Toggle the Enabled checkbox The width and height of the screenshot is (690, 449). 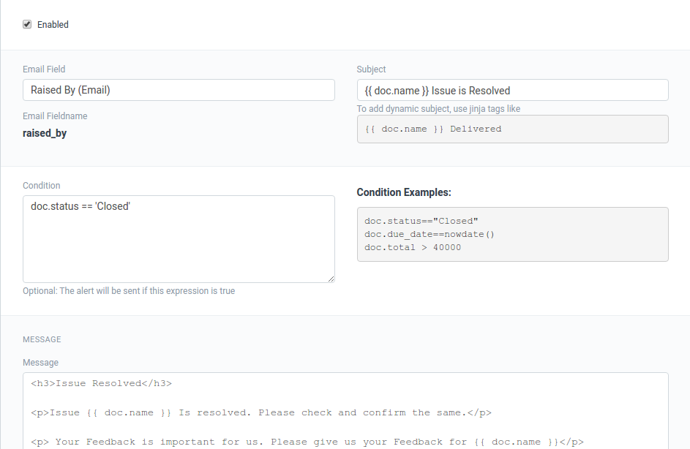tap(27, 24)
